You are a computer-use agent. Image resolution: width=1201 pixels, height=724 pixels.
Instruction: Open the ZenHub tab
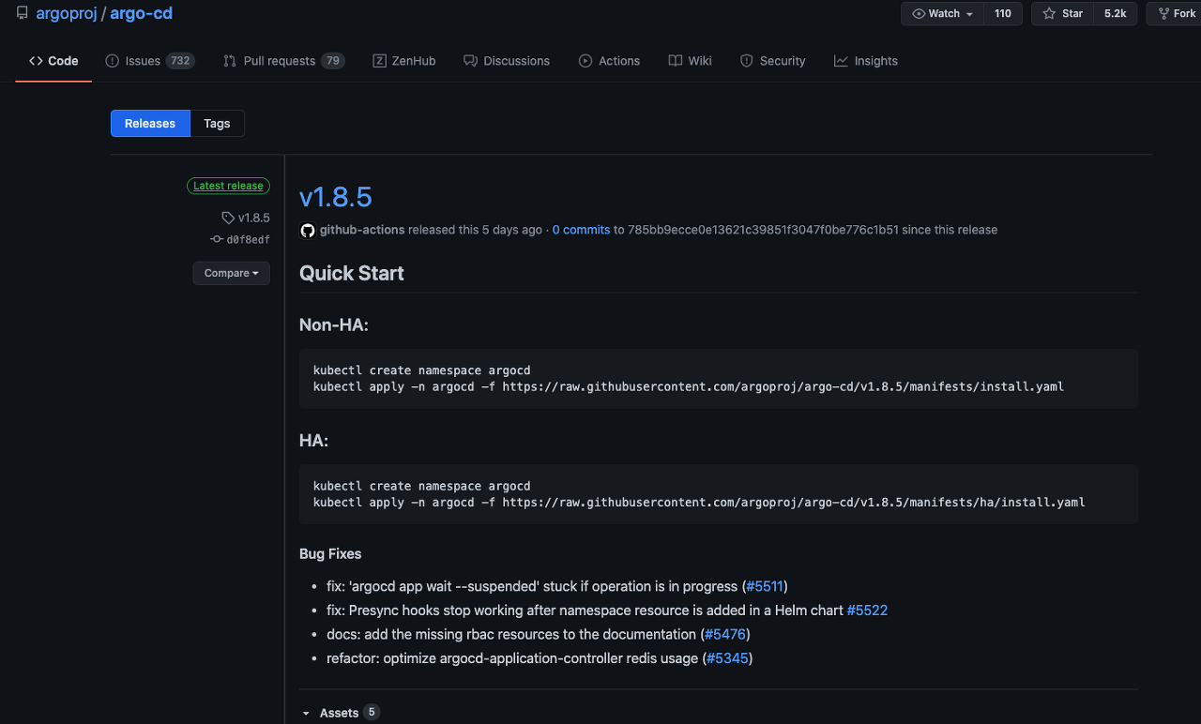[404, 61]
